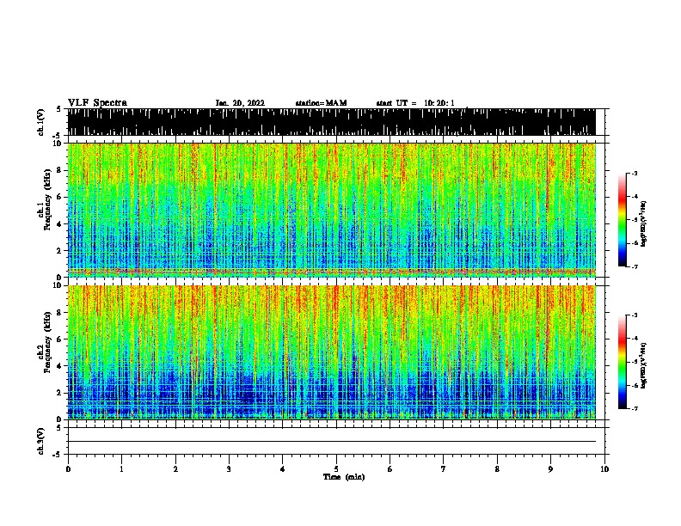Screen dimensions: 681x526
Task: Click the ch.3(V) axis label
Action: (x=40, y=441)
